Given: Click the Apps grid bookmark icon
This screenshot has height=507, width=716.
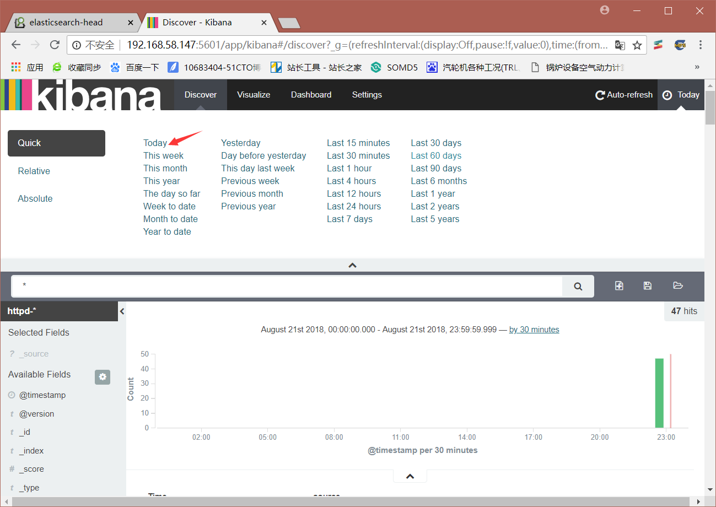Looking at the screenshot, I should pyautogui.click(x=16, y=67).
